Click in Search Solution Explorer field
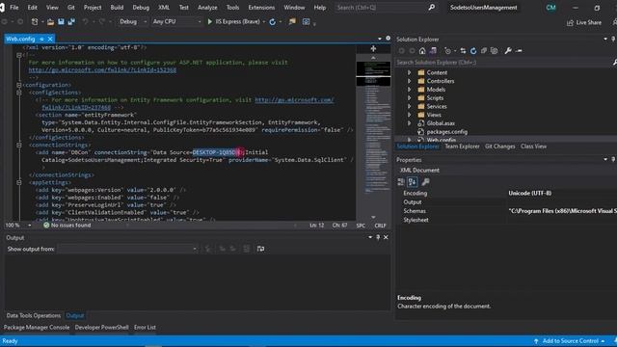The height and width of the screenshot is (347, 617). coord(503,62)
